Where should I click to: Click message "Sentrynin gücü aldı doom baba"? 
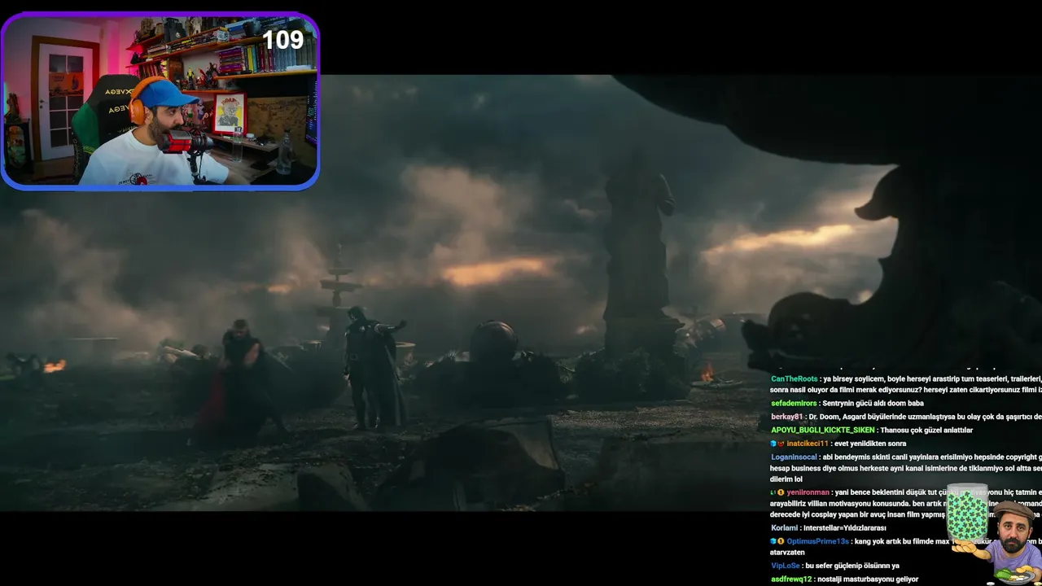point(873,403)
